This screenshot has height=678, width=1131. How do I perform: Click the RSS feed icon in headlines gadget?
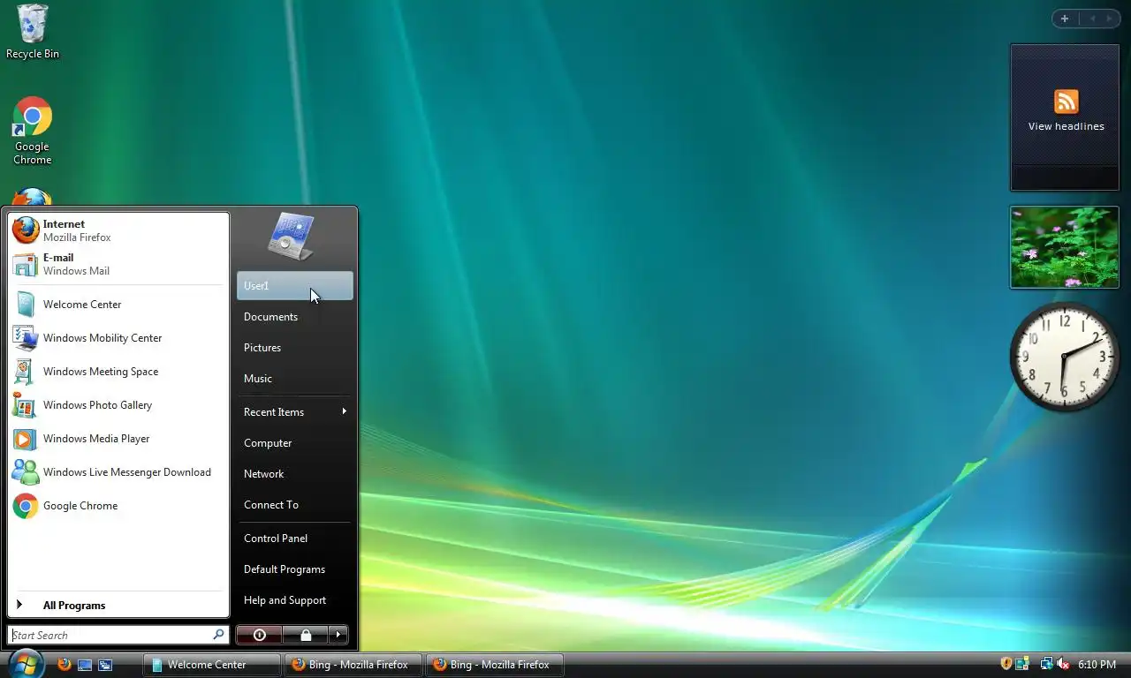(x=1066, y=102)
